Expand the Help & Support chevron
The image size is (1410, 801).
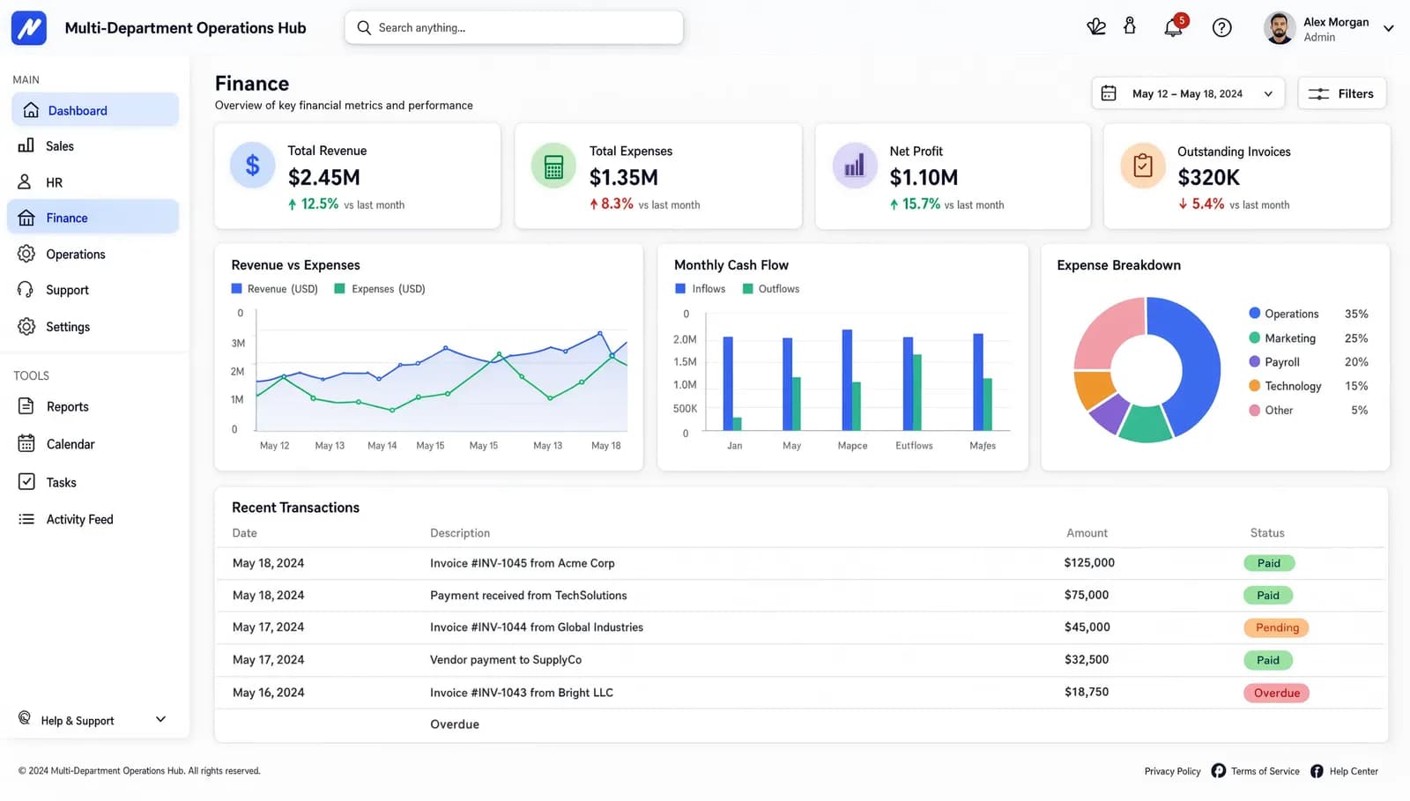click(x=160, y=720)
